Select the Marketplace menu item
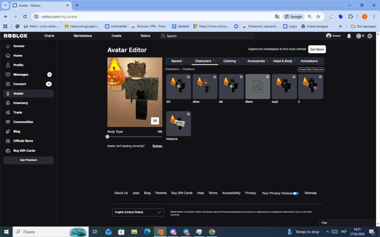380x237 pixels. [x=83, y=36]
